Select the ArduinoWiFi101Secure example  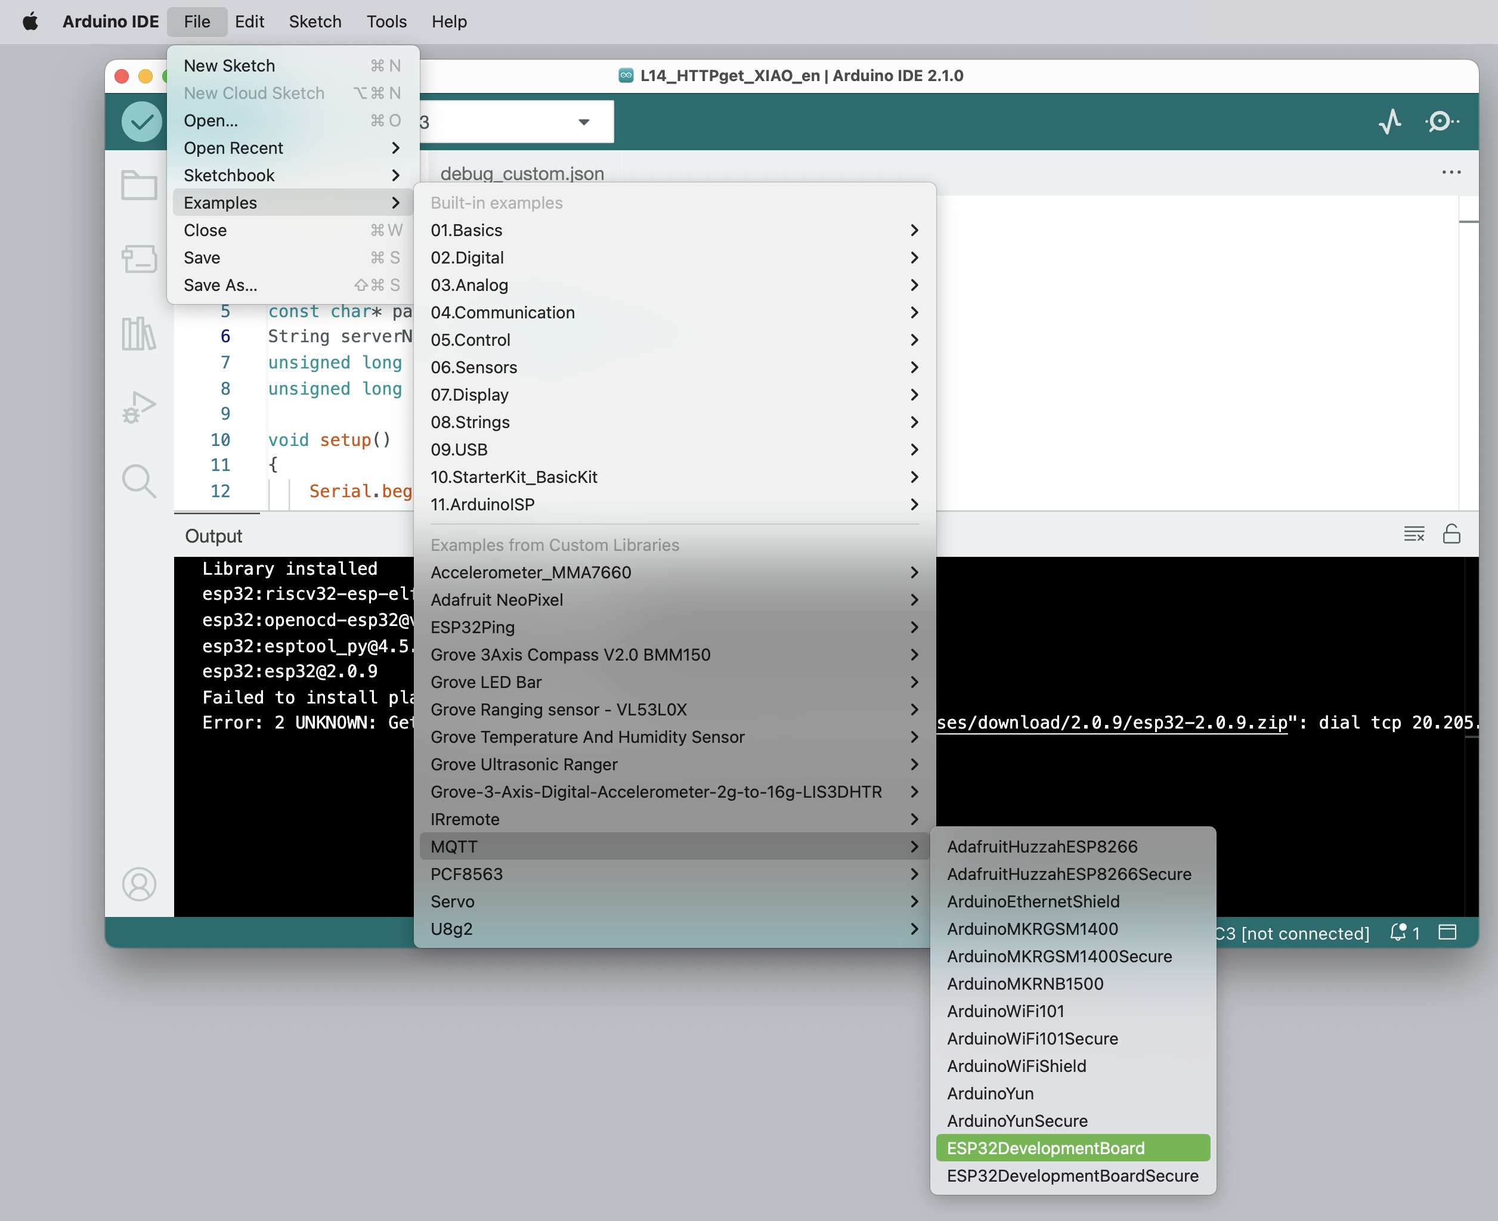pos(1073,1039)
